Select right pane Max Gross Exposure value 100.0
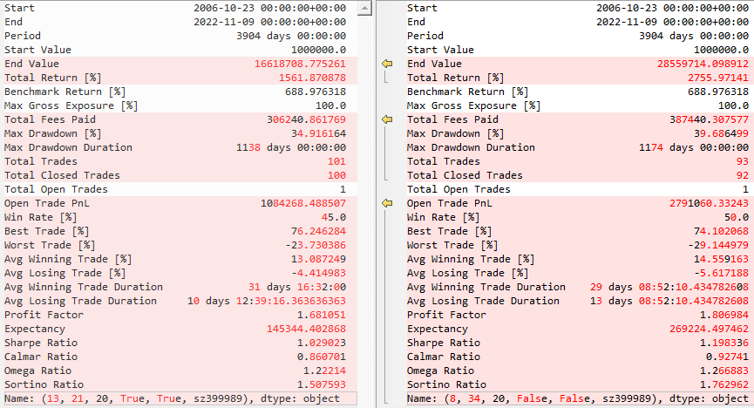 (733, 105)
